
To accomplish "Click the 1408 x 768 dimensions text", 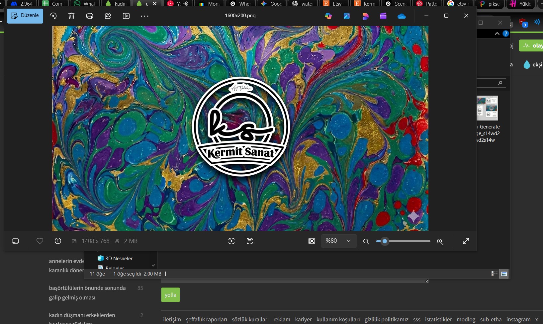I will (x=96, y=241).
